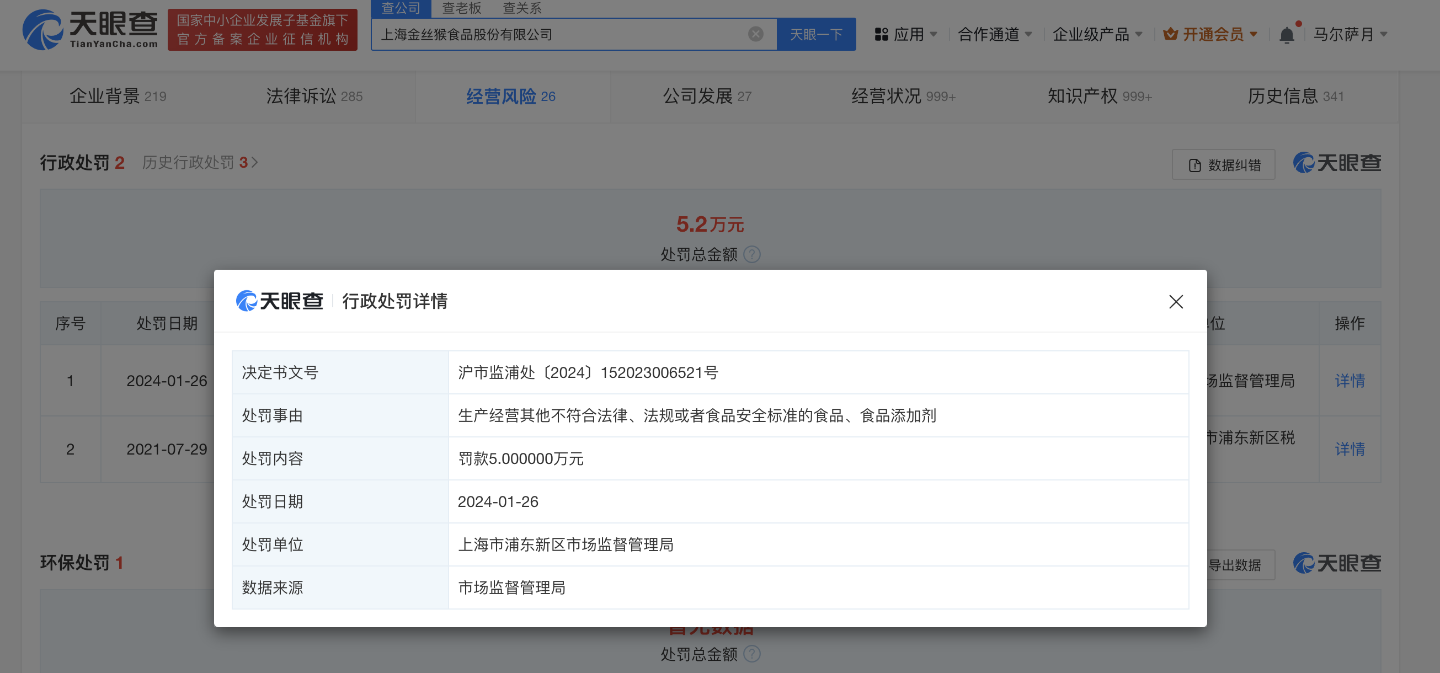Select the 处罚事由 value text
Viewport: 1440px width, 673px height.
(697, 416)
